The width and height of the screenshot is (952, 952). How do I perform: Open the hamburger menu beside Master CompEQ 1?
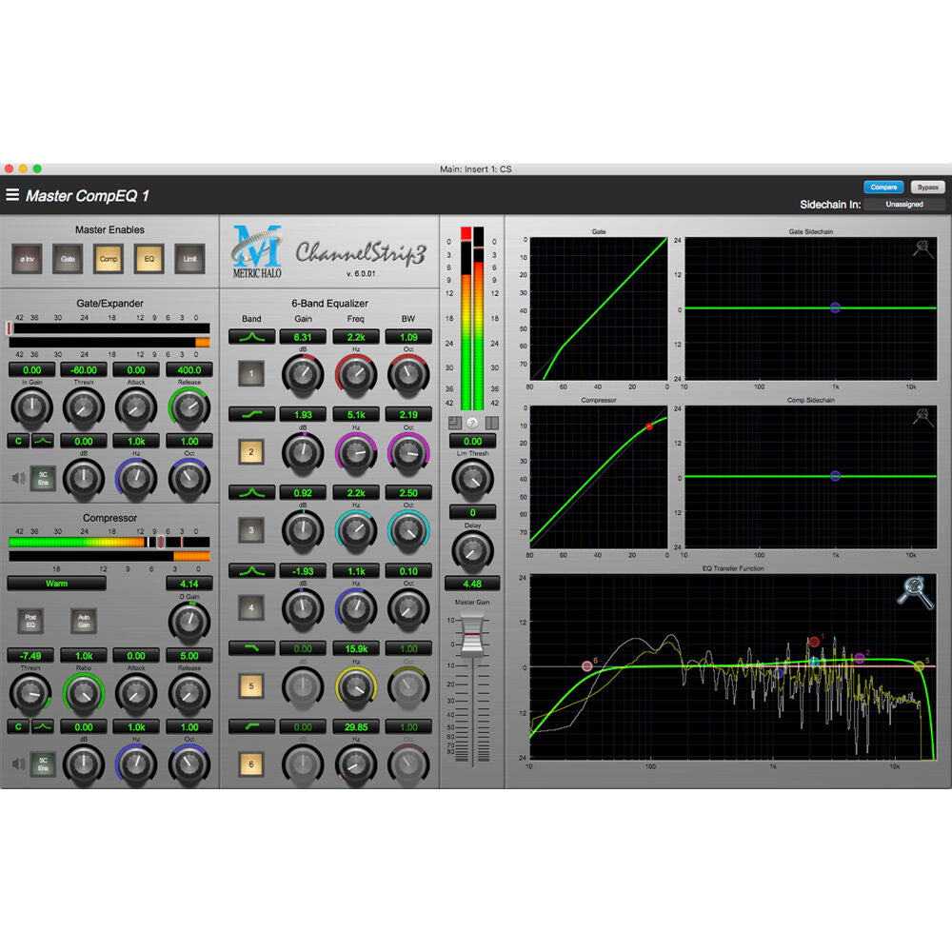coord(12,195)
